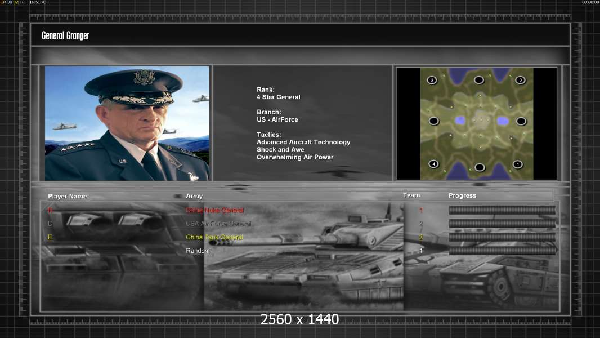
Task: Click the "Progress" column header
Action: coord(462,195)
